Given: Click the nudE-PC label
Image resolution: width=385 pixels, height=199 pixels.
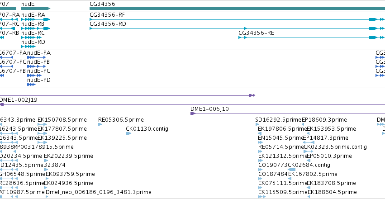Looking at the screenshot, I should [38, 71].
